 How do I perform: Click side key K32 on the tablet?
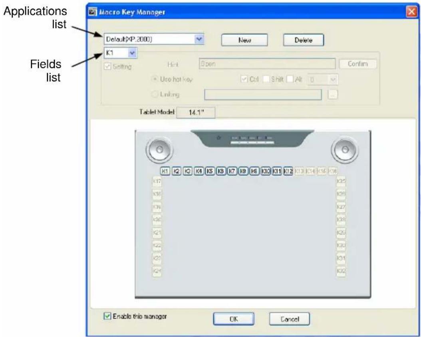click(x=341, y=271)
